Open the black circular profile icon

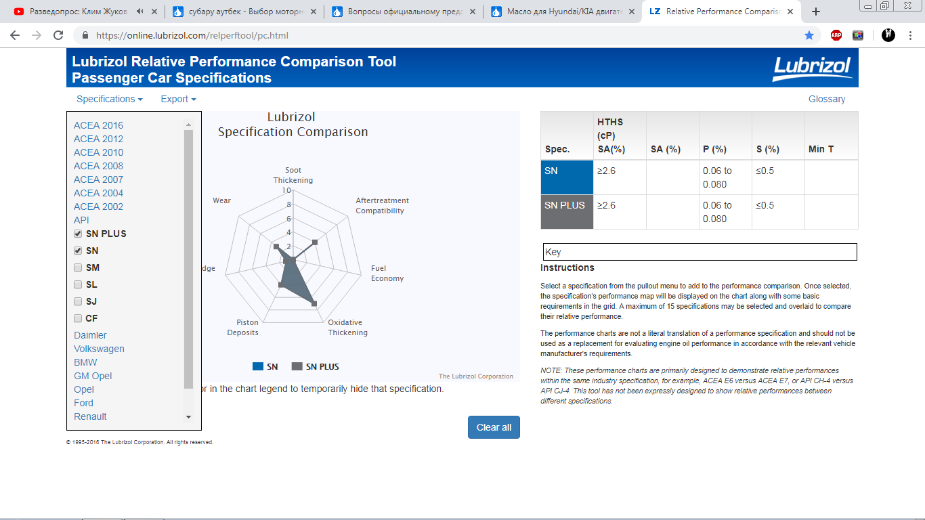[888, 35]
